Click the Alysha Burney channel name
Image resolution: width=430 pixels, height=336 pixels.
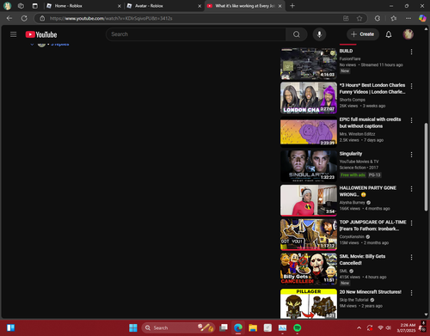click(352, 202)
